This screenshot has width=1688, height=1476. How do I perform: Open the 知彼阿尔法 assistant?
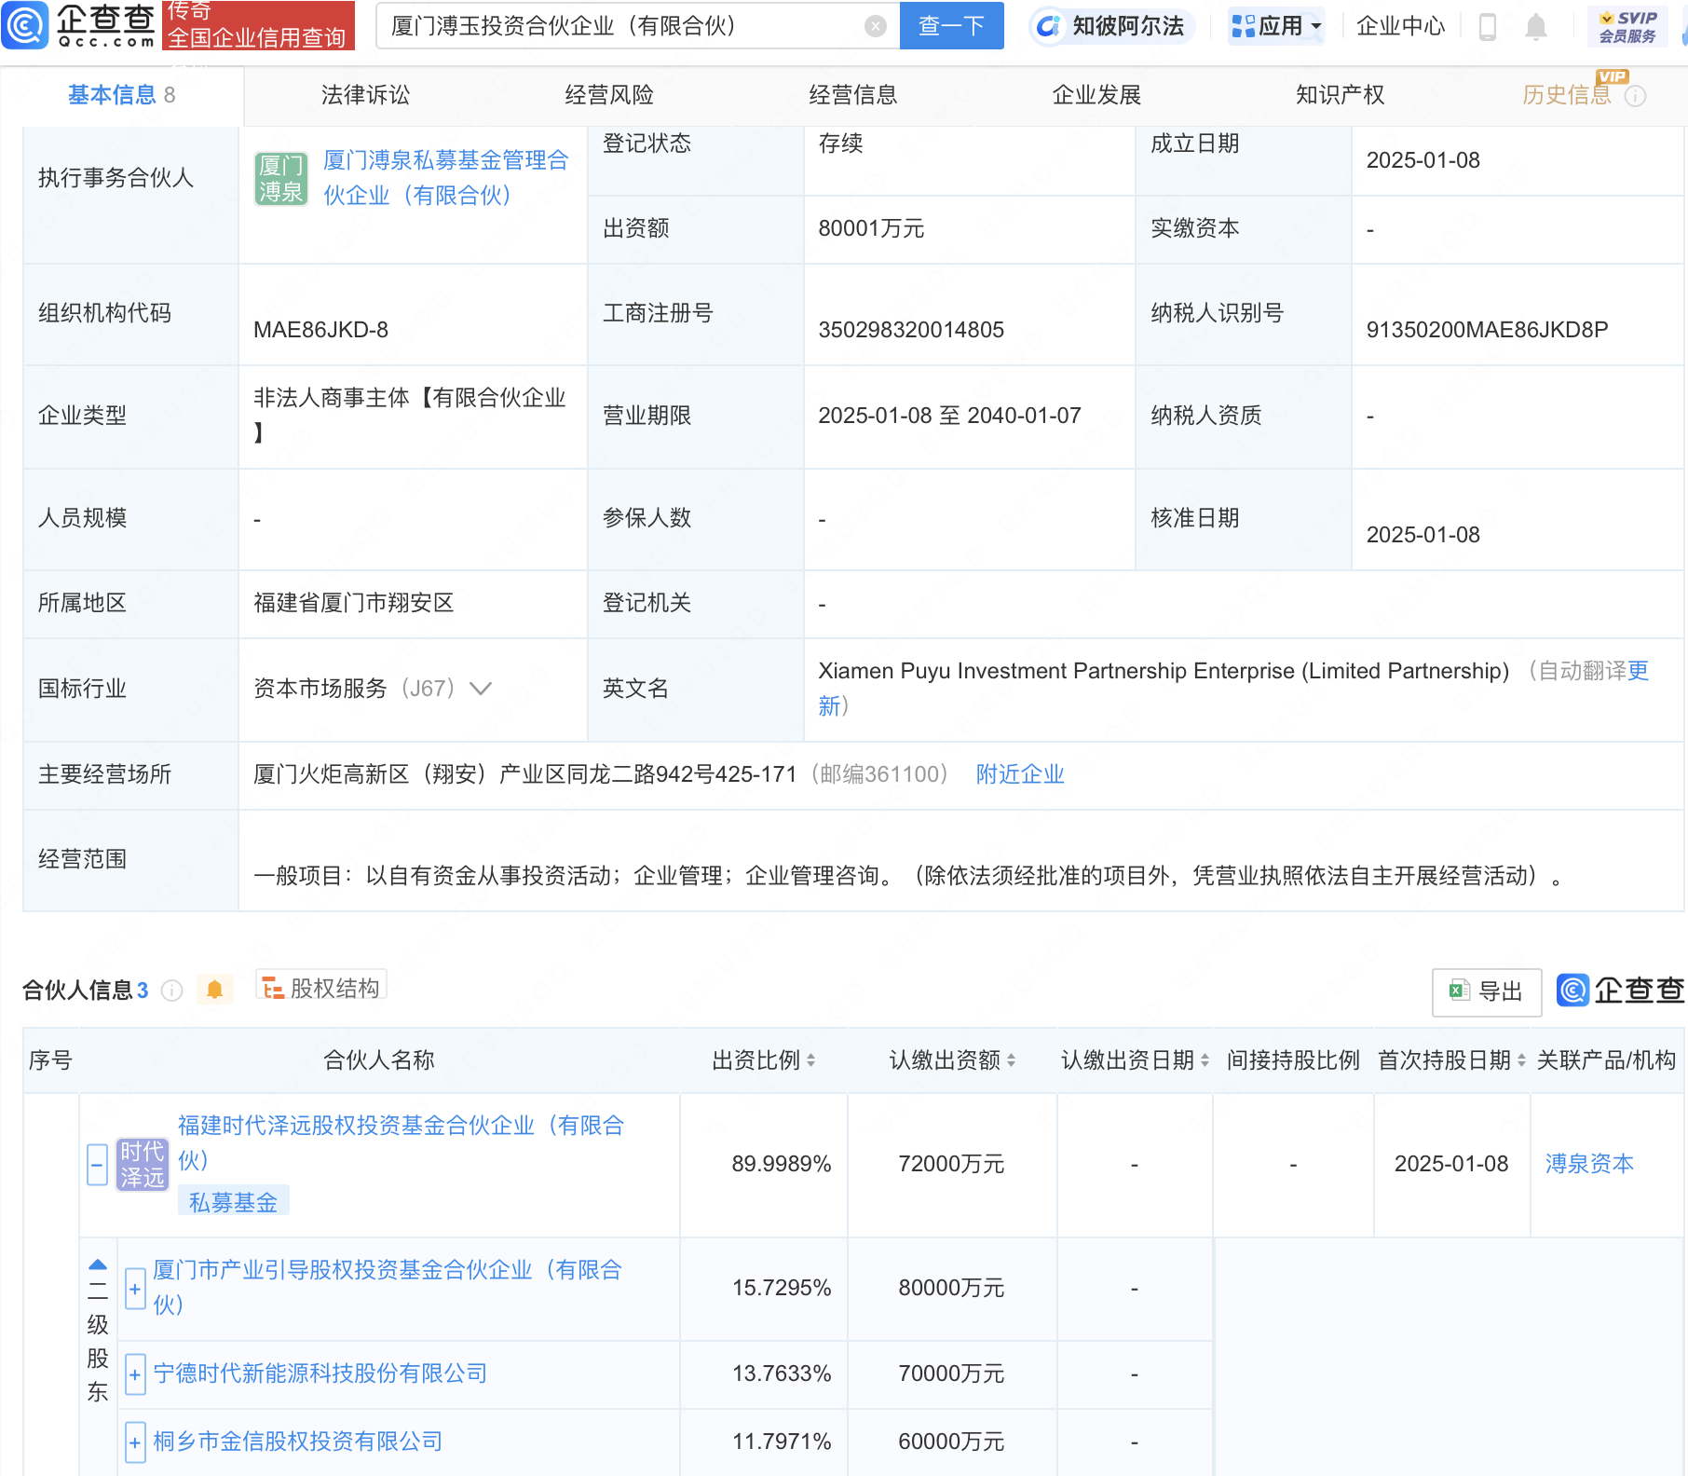(x=1111, y=26)
